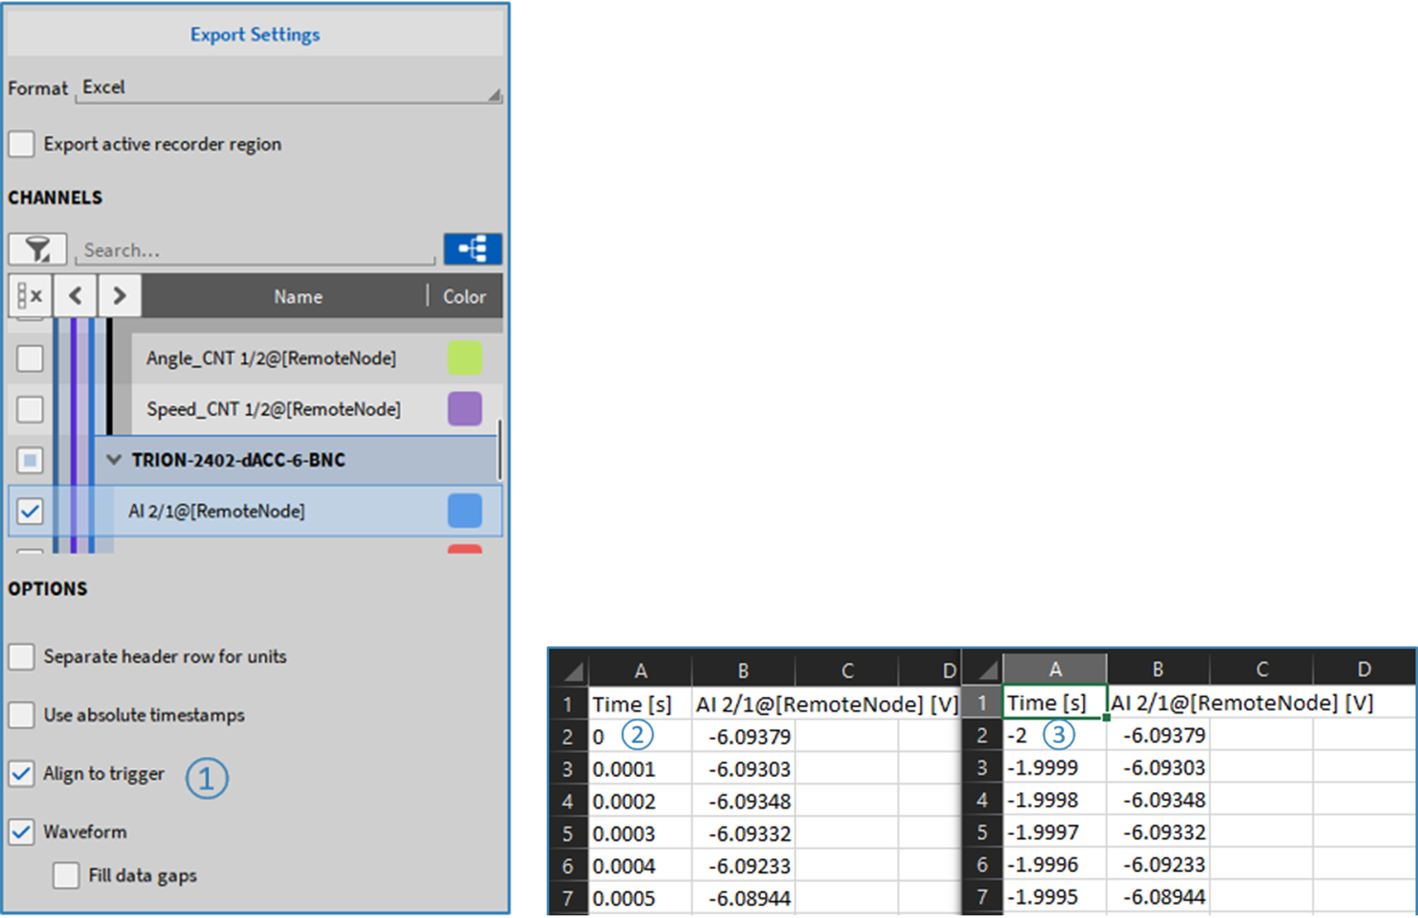Toggle the blue hierarchy tree view button

[x=473, y=249]
